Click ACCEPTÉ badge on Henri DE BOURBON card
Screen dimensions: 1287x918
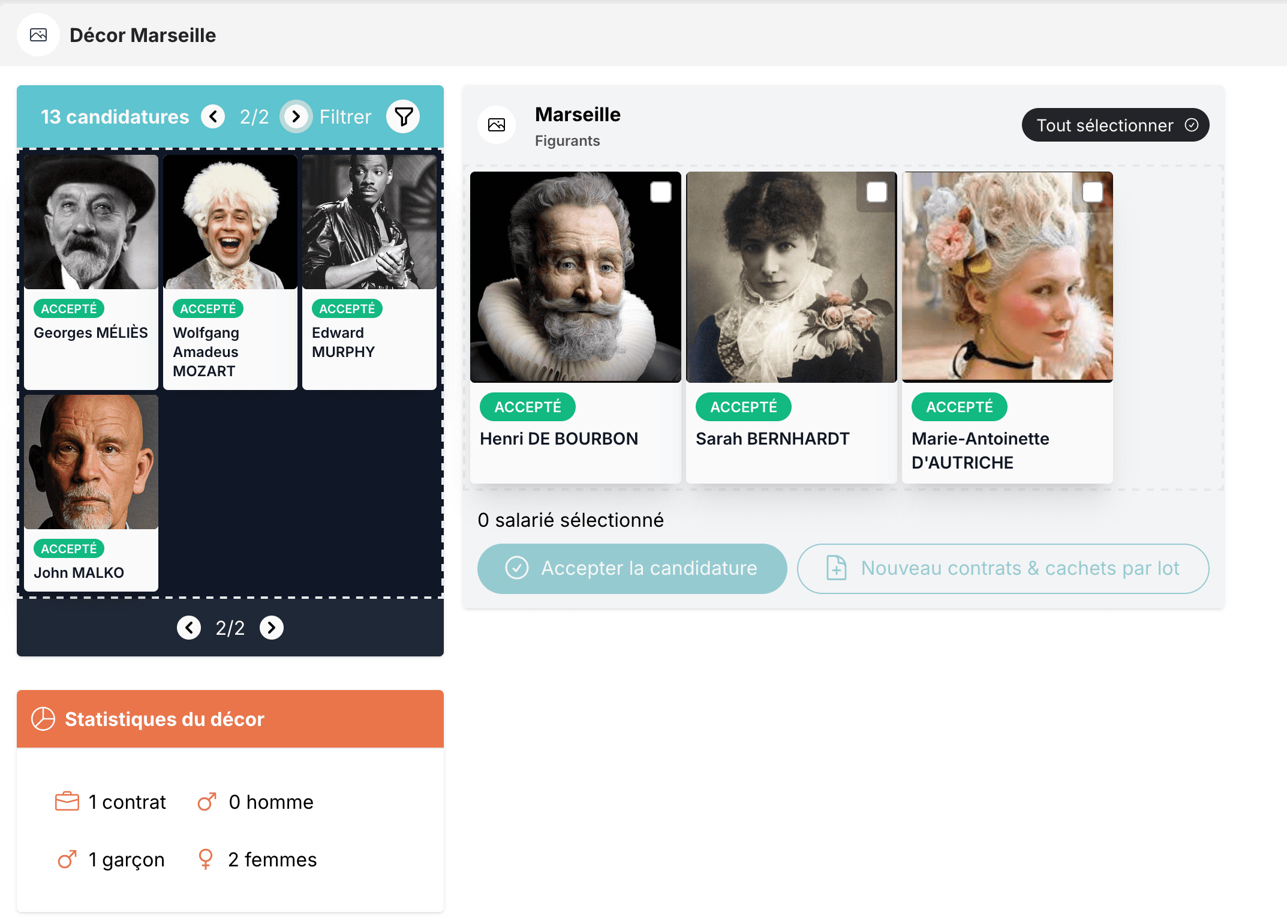(x=528, y=407)
